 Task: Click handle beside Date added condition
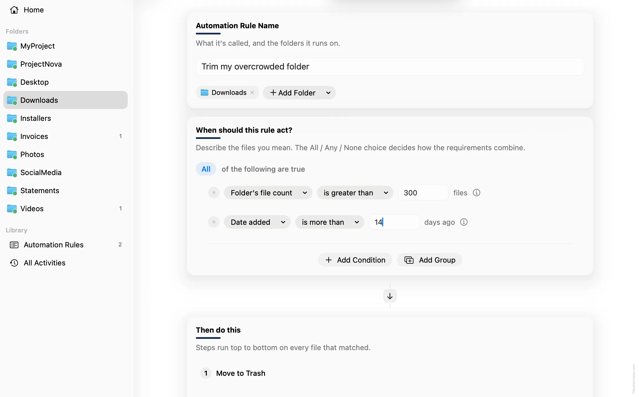click(x=214, y=222)
